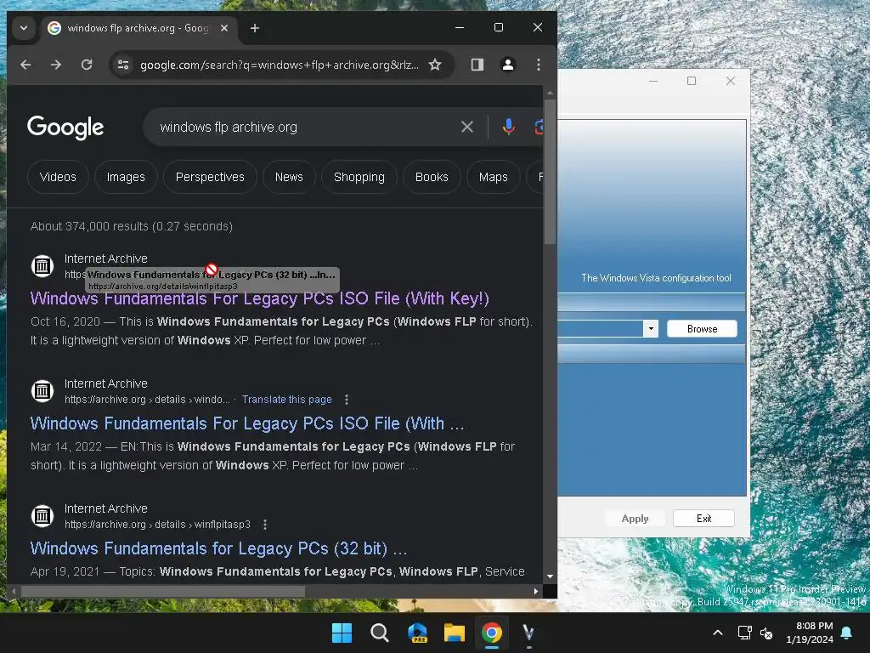The width and height of the screenshot is (870, 653).
Task: Click the horizontal scrollbar at page bottom
Action: pos(162,592)
